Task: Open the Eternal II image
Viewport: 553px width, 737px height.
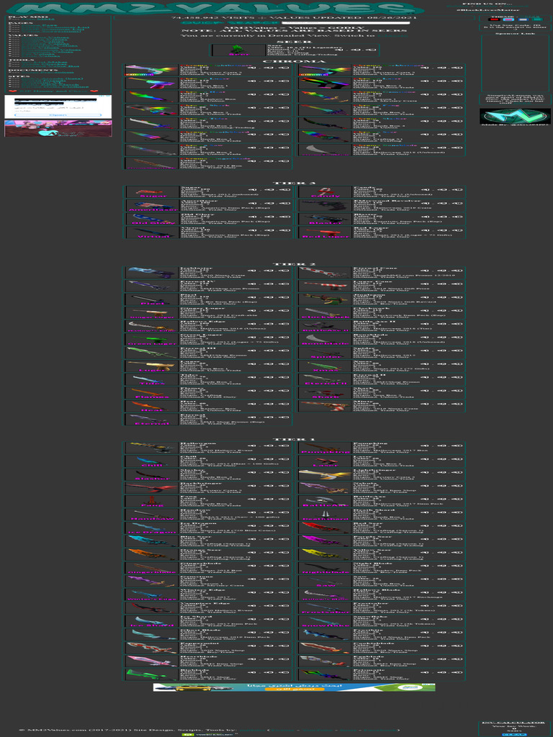Action: click(x=325, y=380)
